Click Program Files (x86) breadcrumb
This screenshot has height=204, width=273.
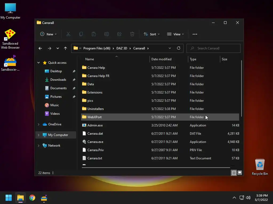point(97,48)
